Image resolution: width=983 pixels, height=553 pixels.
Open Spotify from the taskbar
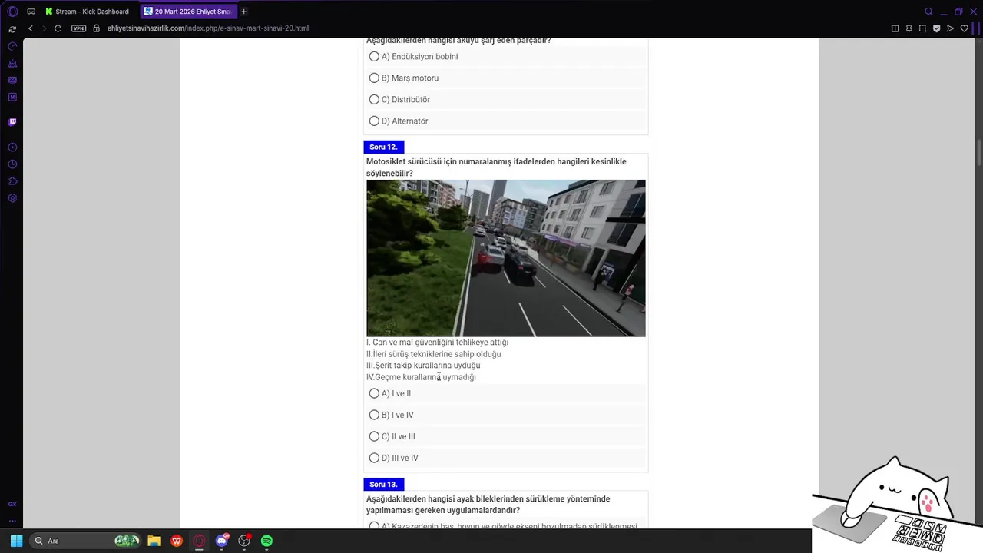click(x=266, y=541)
